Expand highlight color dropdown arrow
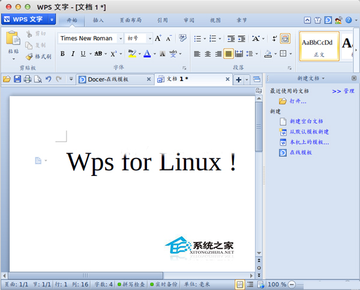 (139, 54)
